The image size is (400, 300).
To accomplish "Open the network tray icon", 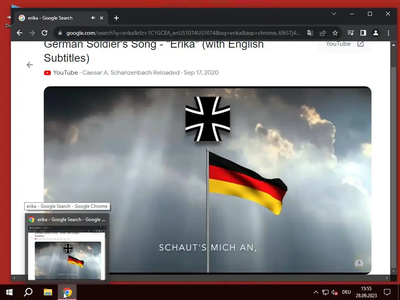I will pos(325,292).
